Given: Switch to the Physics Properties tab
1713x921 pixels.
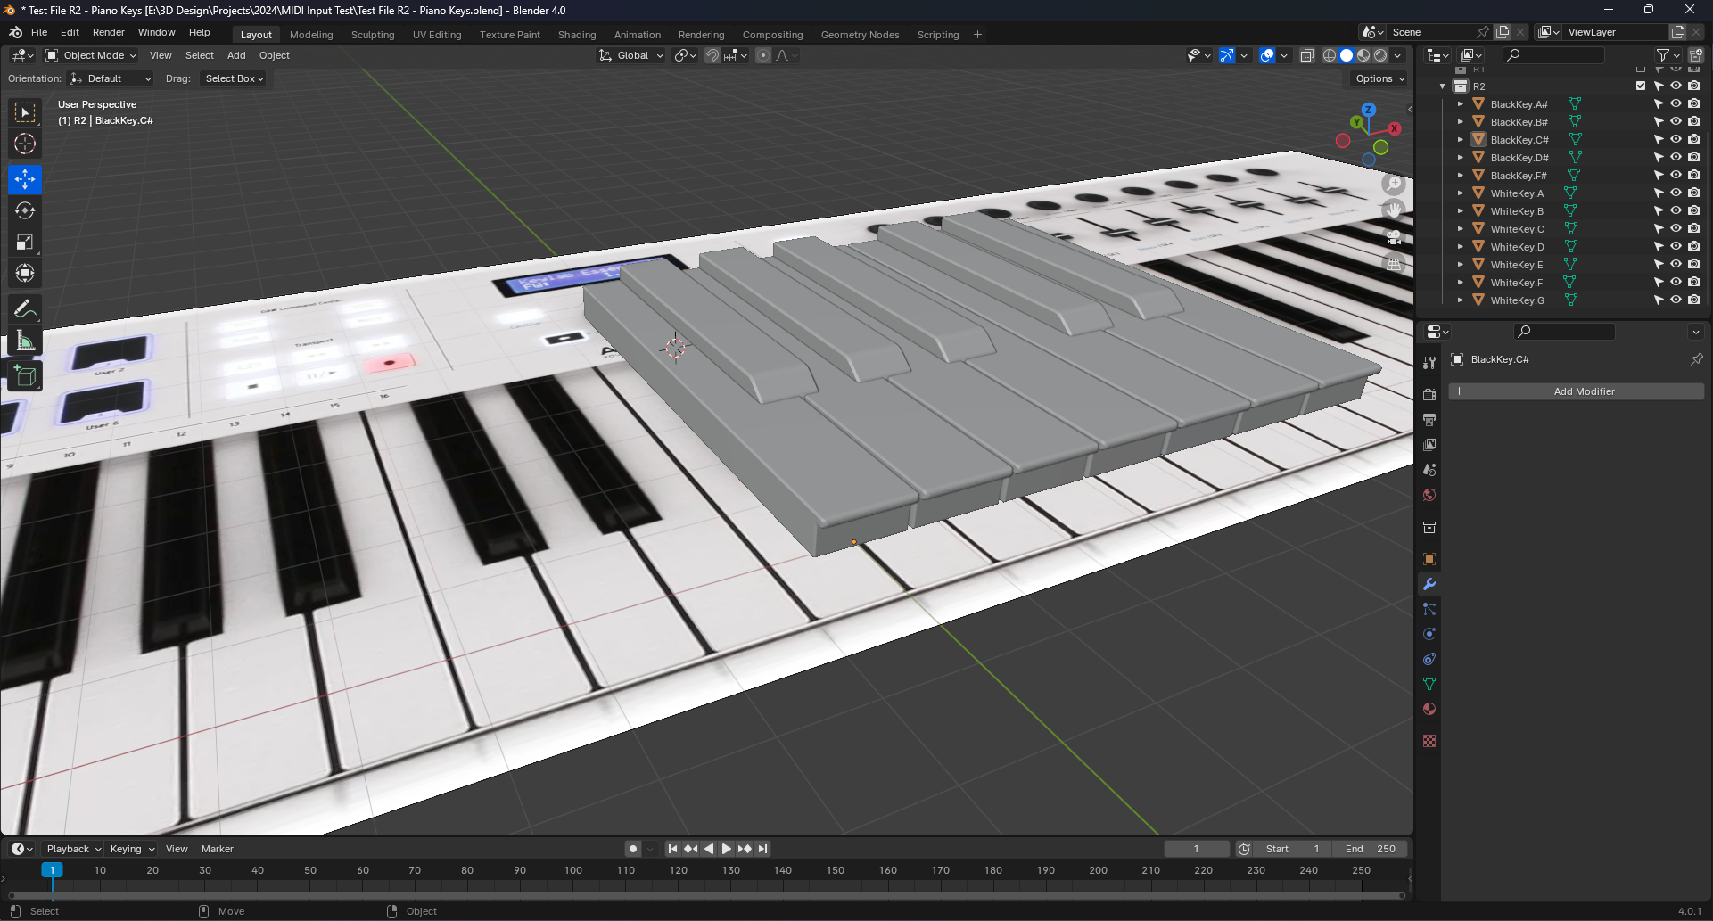Looking at the screenshot, I should pyautogui.click(x=1429, y=634).
